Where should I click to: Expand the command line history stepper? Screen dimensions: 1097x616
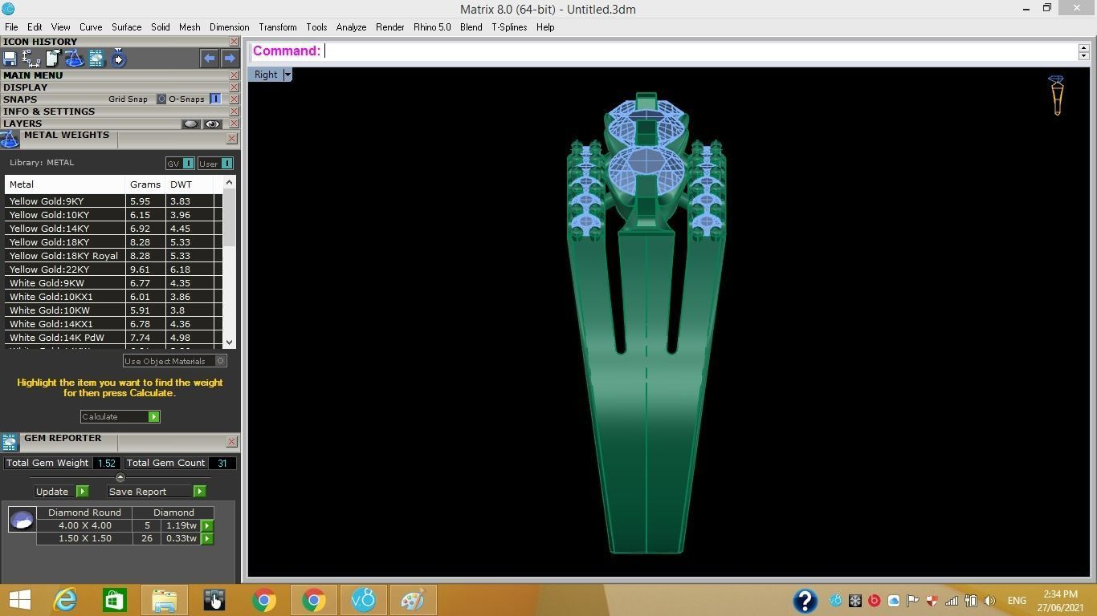coord(1083,51)
